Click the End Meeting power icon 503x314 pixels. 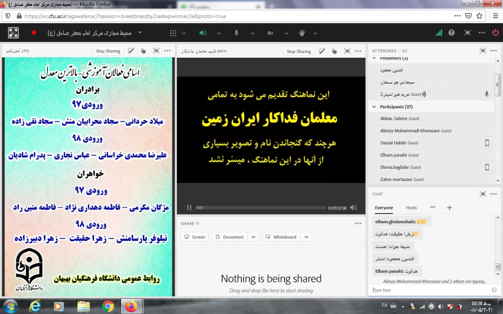click(495, 33)
